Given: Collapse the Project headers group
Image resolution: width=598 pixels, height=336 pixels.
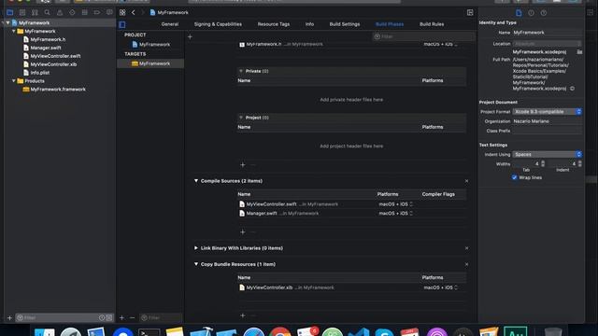Looking at the screenshot, I should (x=241, y=118).
